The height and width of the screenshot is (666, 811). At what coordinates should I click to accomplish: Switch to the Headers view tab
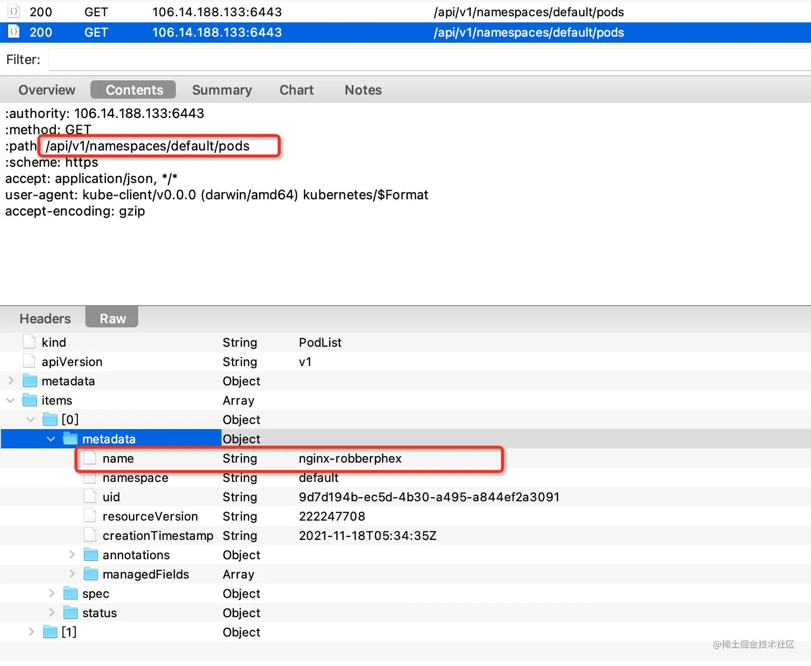point(45,319)
